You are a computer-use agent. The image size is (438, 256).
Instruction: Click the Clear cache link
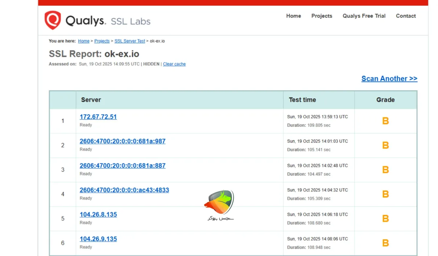(174, 64)
